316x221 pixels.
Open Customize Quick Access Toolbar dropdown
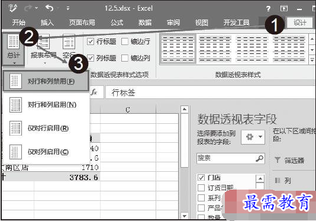[x=68, y=8]
